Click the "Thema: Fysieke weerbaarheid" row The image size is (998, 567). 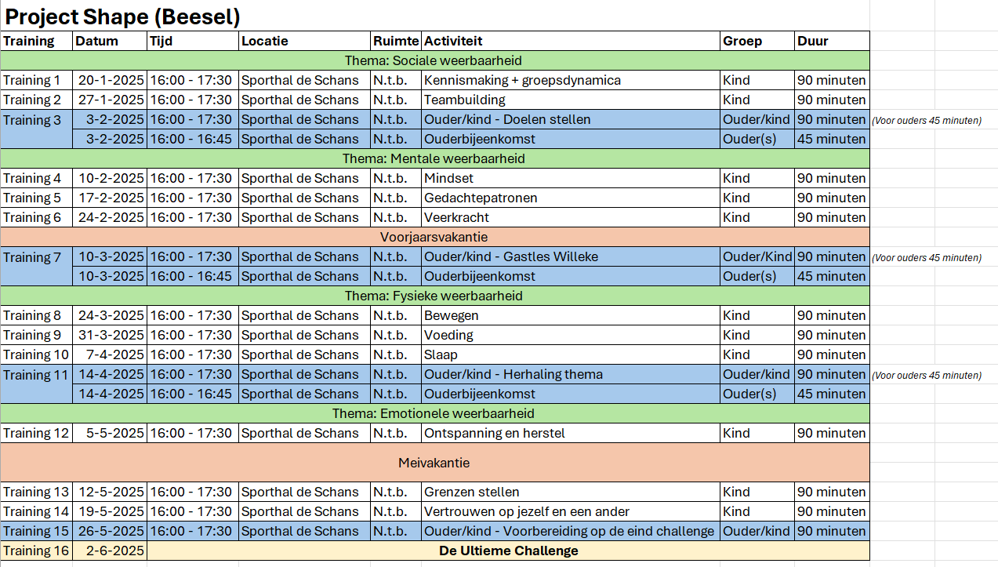tap(435, 296)
